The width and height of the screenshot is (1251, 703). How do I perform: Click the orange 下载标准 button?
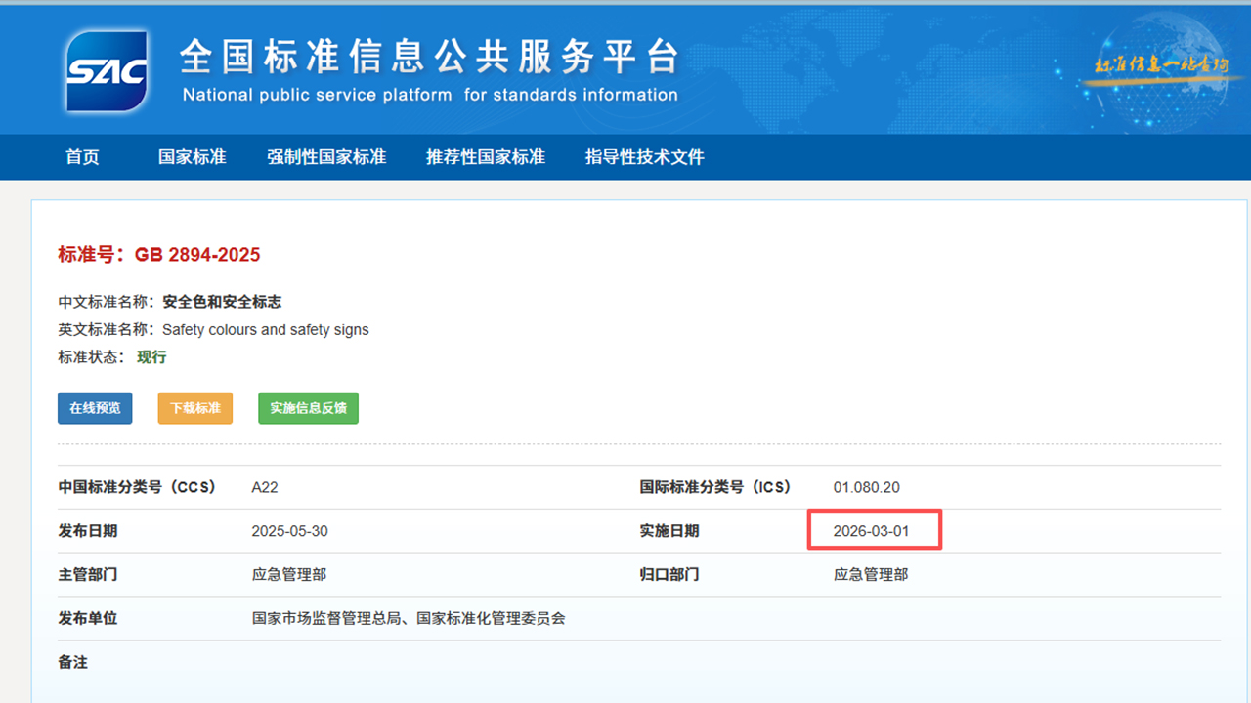coord(195,408)
